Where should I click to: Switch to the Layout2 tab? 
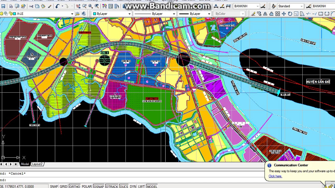coord(37,164)
